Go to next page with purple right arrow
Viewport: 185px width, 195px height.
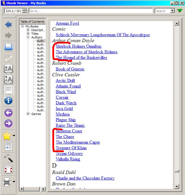[x=8, y=123]
